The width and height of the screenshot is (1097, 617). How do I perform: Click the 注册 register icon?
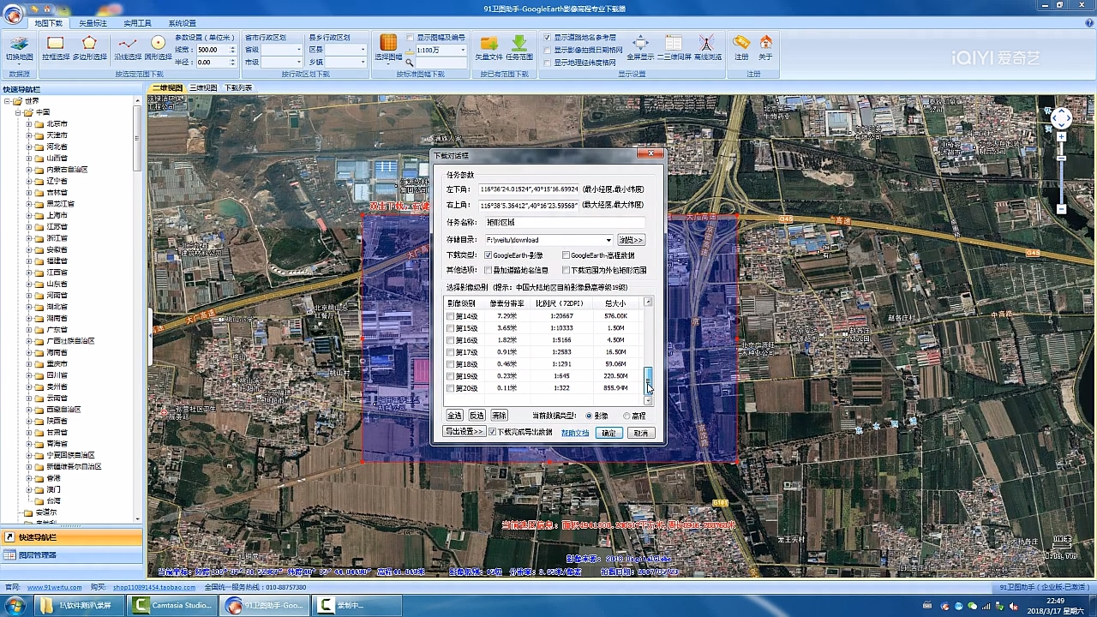coord(741,42)
